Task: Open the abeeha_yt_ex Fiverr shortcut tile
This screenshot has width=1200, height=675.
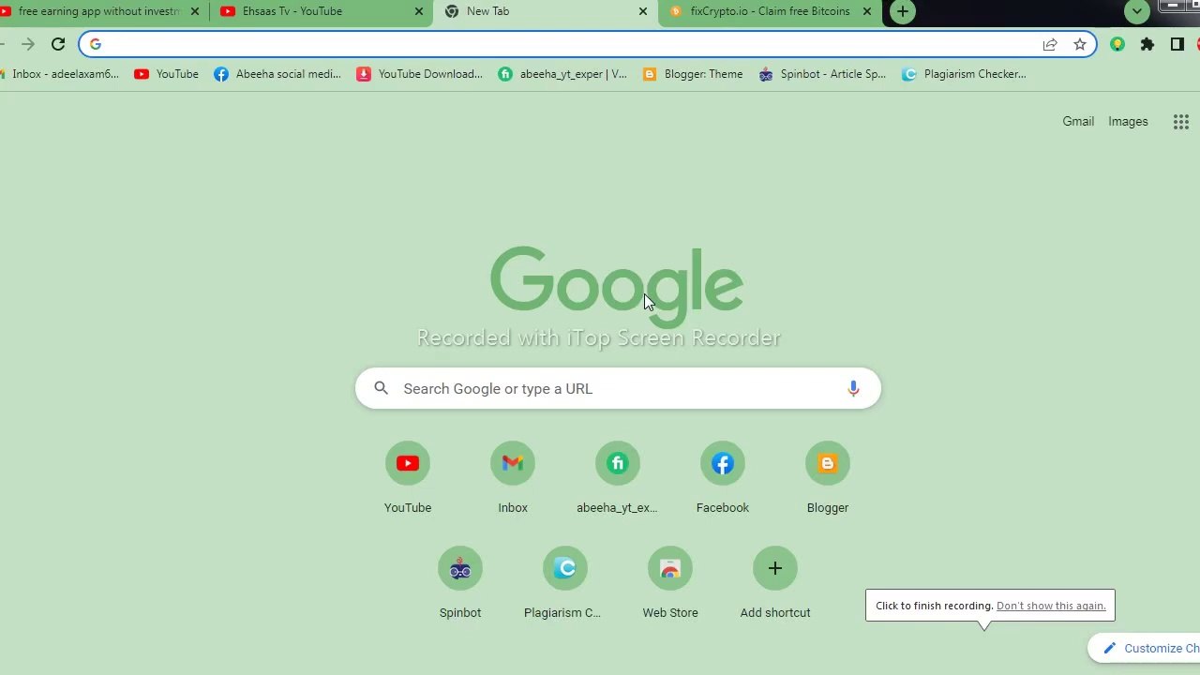Action: click(x=618, y=478)
